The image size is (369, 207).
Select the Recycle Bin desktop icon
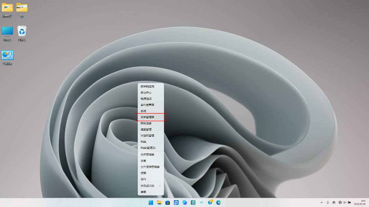tap(22, 34)
